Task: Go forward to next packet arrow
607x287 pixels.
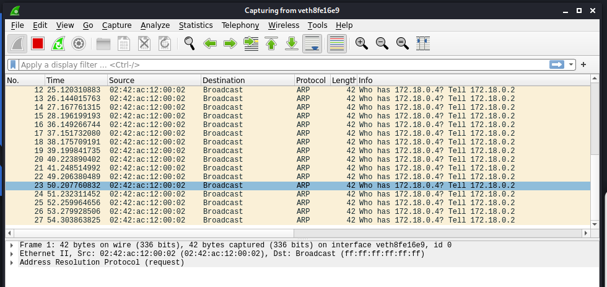Action: pos(230,44)
